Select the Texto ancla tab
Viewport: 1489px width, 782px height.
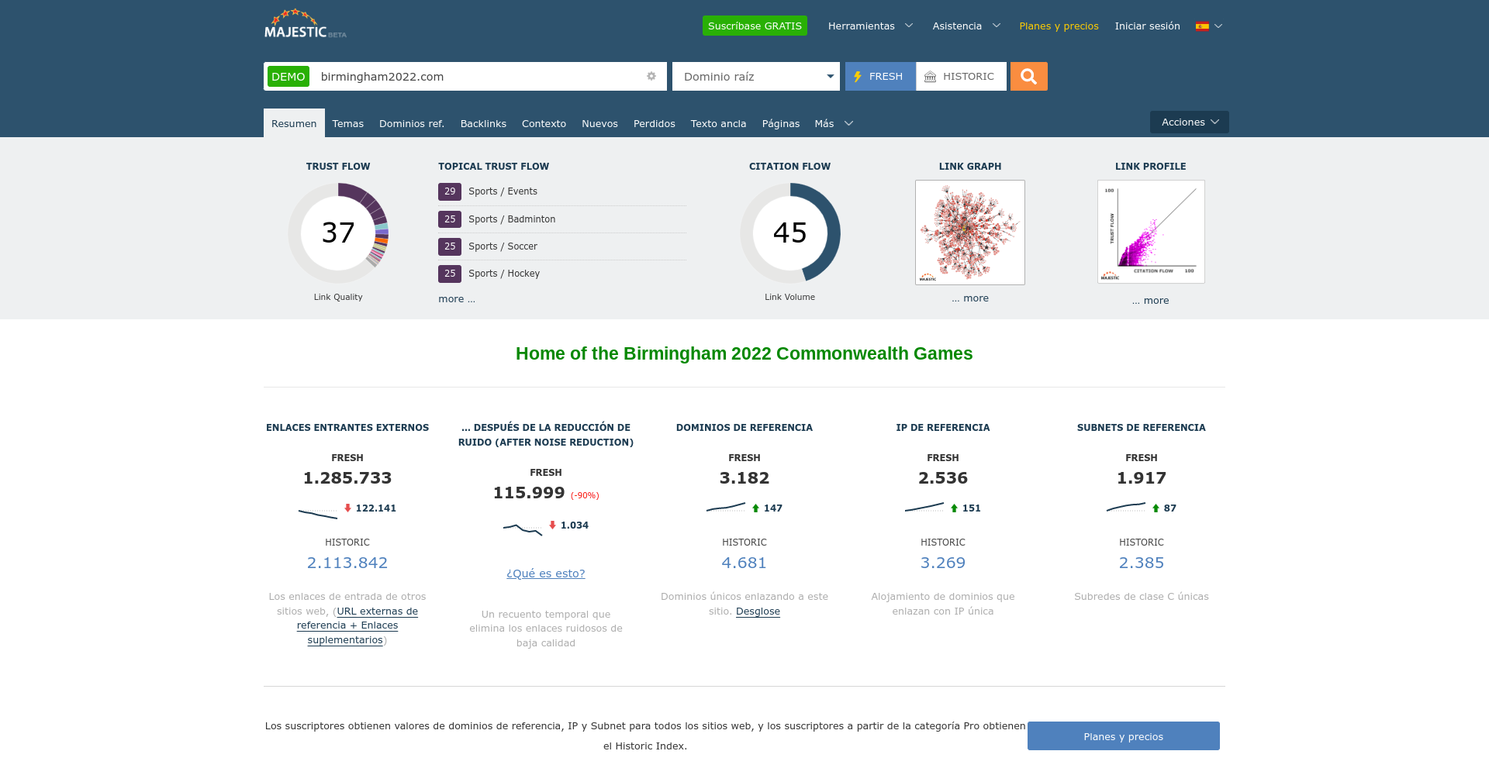pos(718,123)
